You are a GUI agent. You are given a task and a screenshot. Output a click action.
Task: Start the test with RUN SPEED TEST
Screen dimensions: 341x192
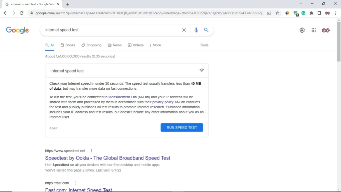[182, 128]
